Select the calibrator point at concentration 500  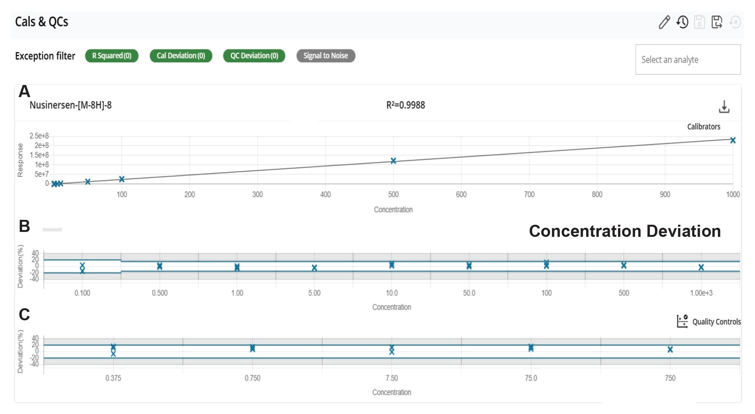click(393, 161)
